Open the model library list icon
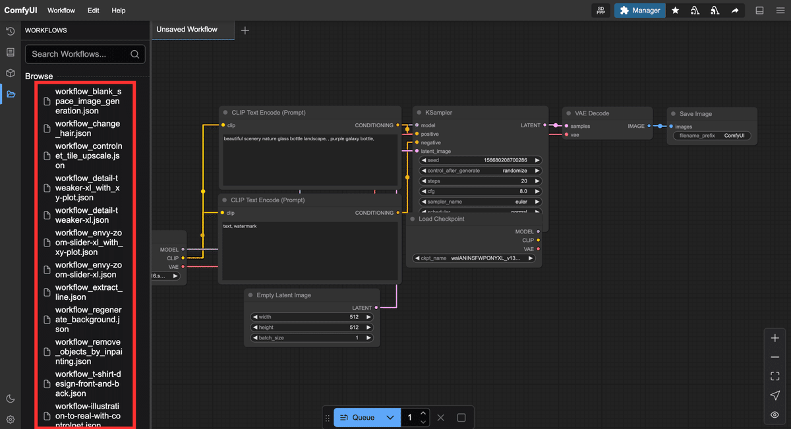This screenshot has height=429, width=791. (11, 52)
